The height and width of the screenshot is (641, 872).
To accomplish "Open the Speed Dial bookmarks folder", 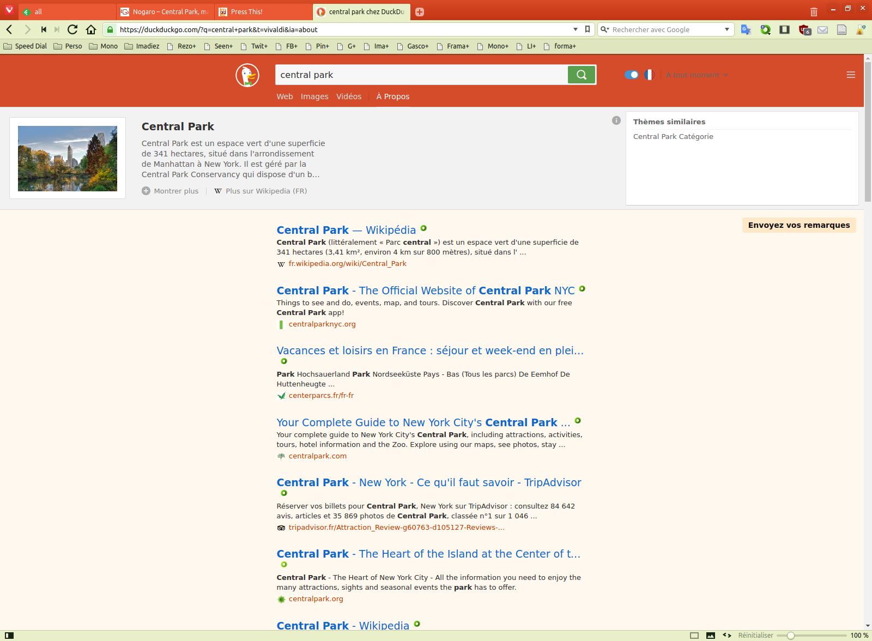I will [25, 46].
